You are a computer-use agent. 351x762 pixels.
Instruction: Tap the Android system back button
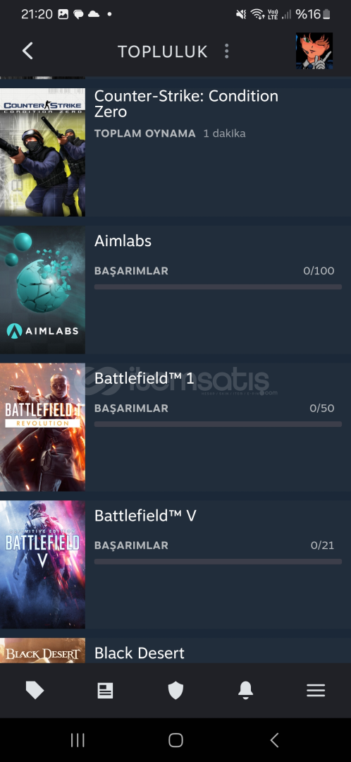click(x=274, y=740)
